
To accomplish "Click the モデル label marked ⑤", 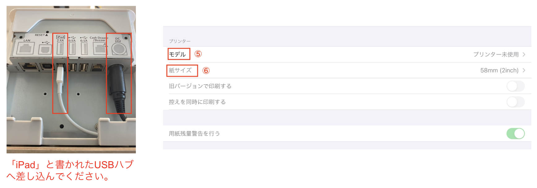I will (x=178, y=54).
